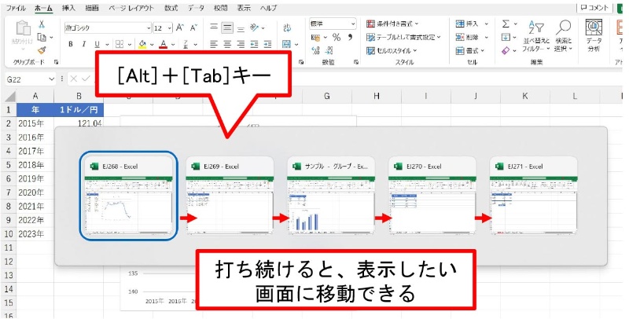This screenshot has width=629, height=319.
Task: Toggle italic formatting
Action: point(84,44)
